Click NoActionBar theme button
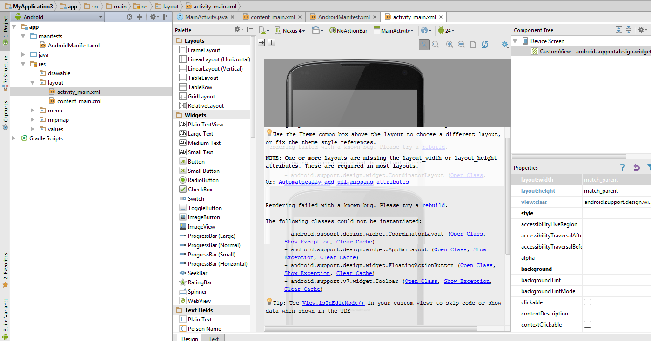The width and height of the screenshot is (651, 341). click(x=349, y=31)
